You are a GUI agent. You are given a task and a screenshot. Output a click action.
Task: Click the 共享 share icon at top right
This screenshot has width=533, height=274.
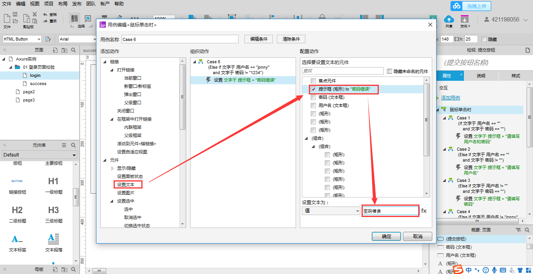tap(449, 18)
